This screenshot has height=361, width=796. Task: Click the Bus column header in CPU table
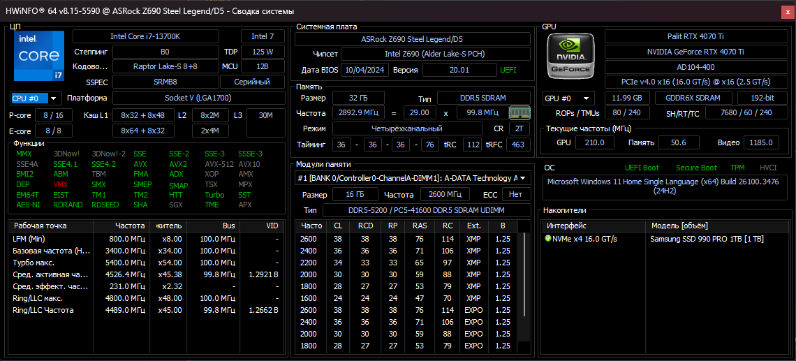(x=213, y=226)
